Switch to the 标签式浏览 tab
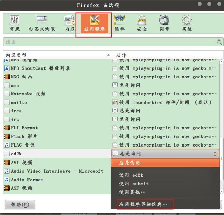224x215 pixels. click(x=42, y=24)
